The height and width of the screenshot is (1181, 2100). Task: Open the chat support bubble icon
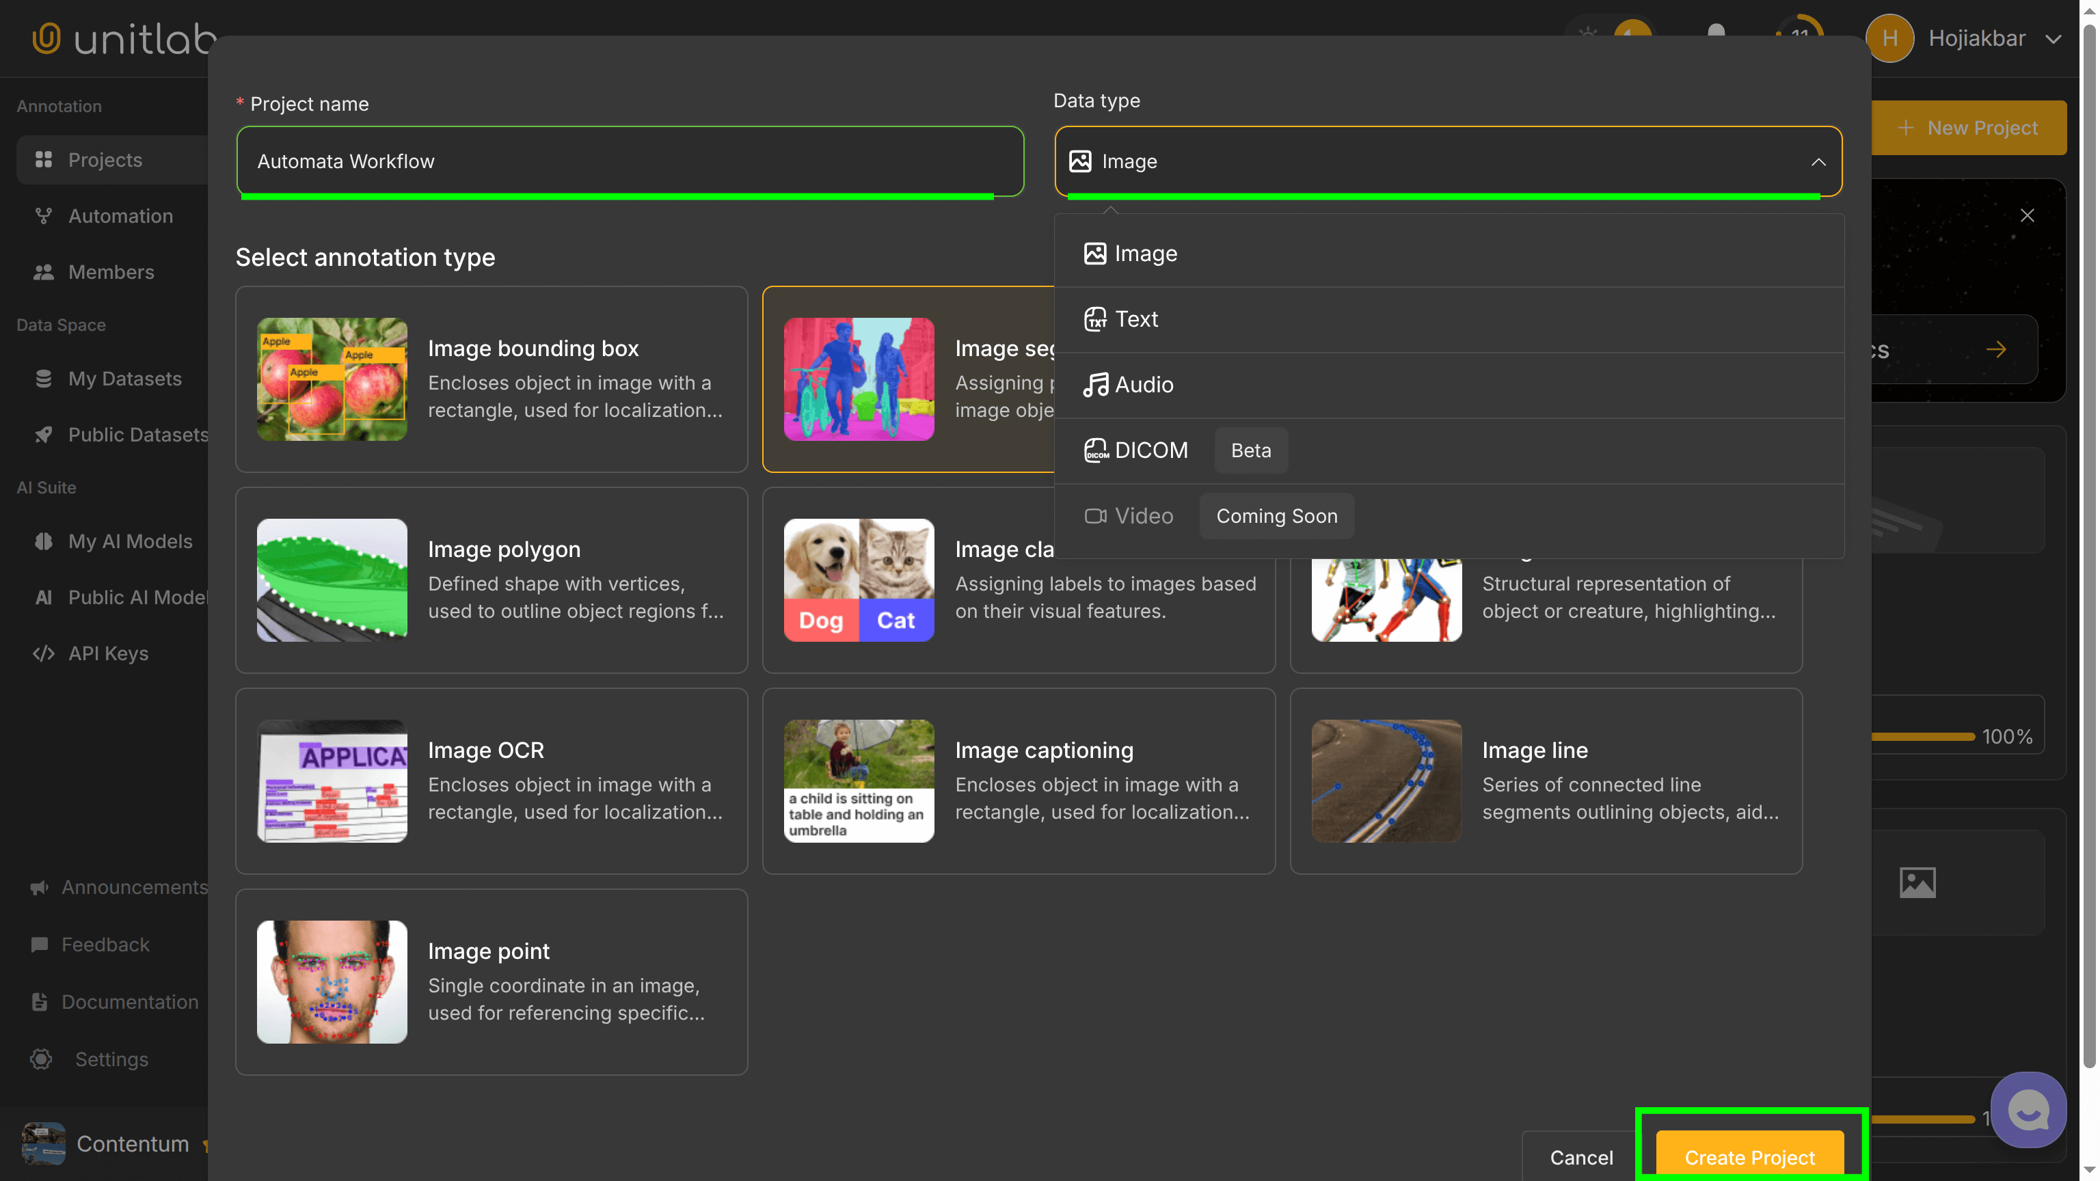pyautogui.click(x=2028, y=1110)
